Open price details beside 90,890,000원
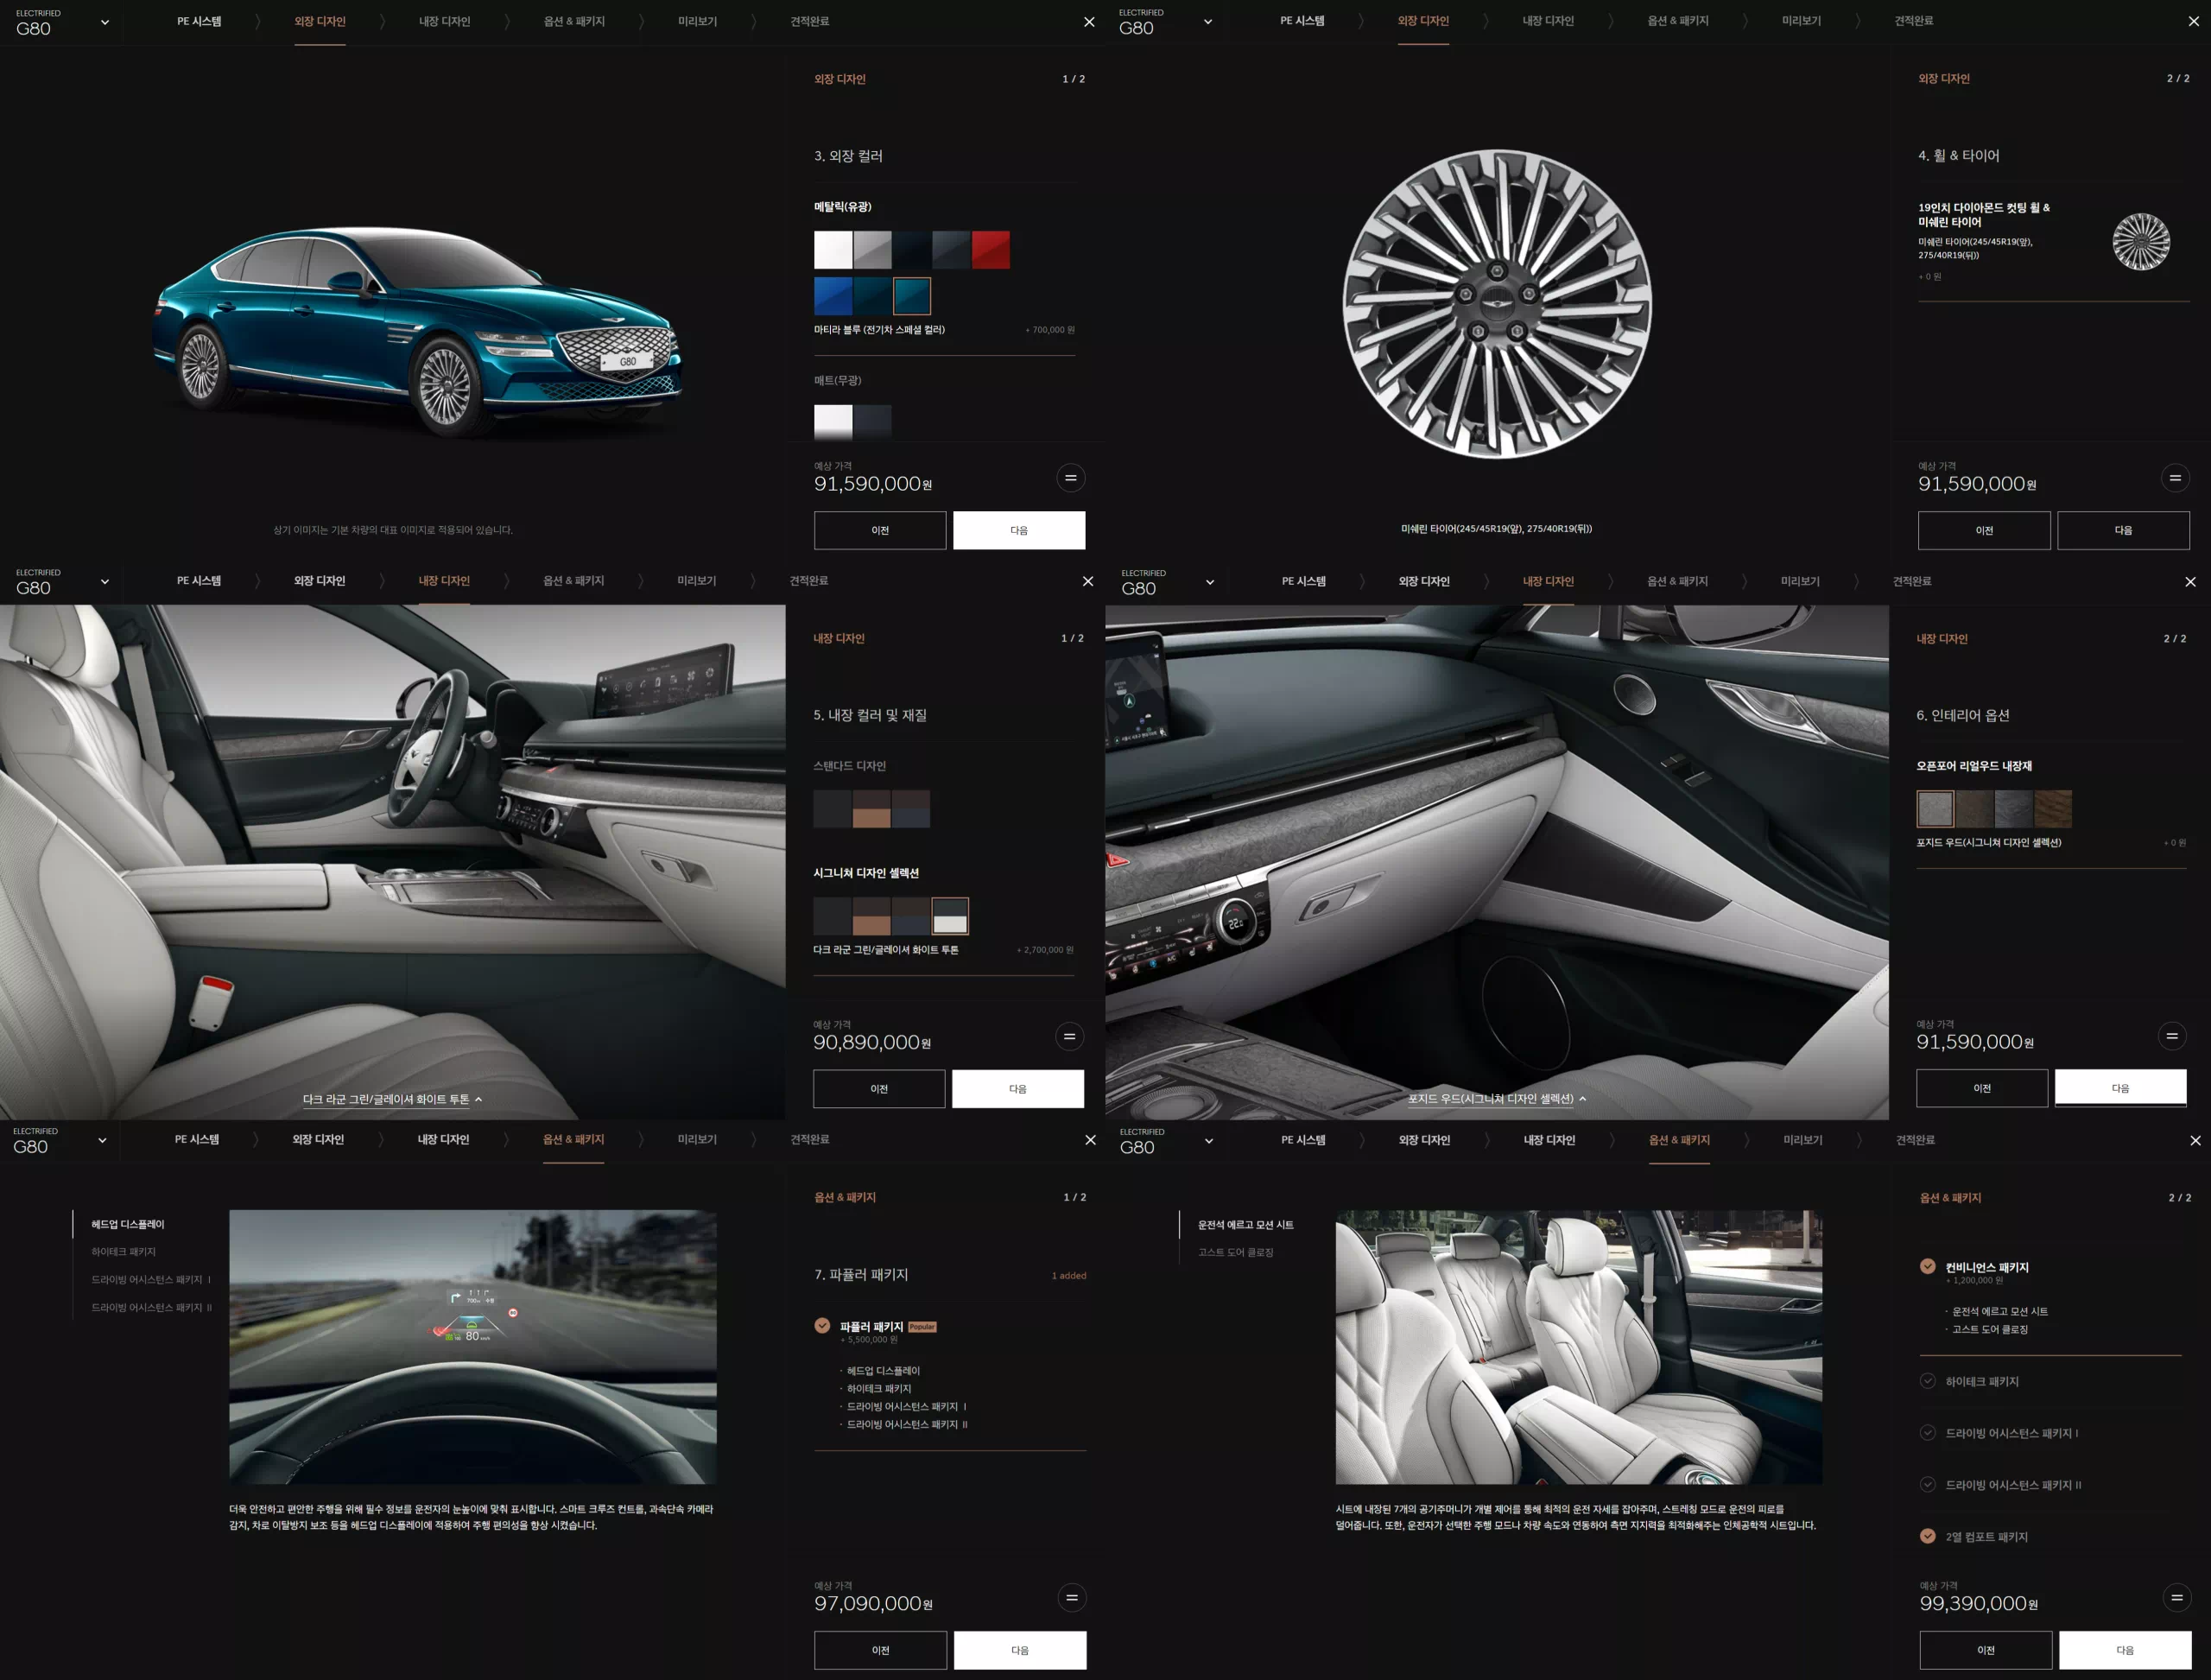2211x1680 pixels. click(1069, 1037)
